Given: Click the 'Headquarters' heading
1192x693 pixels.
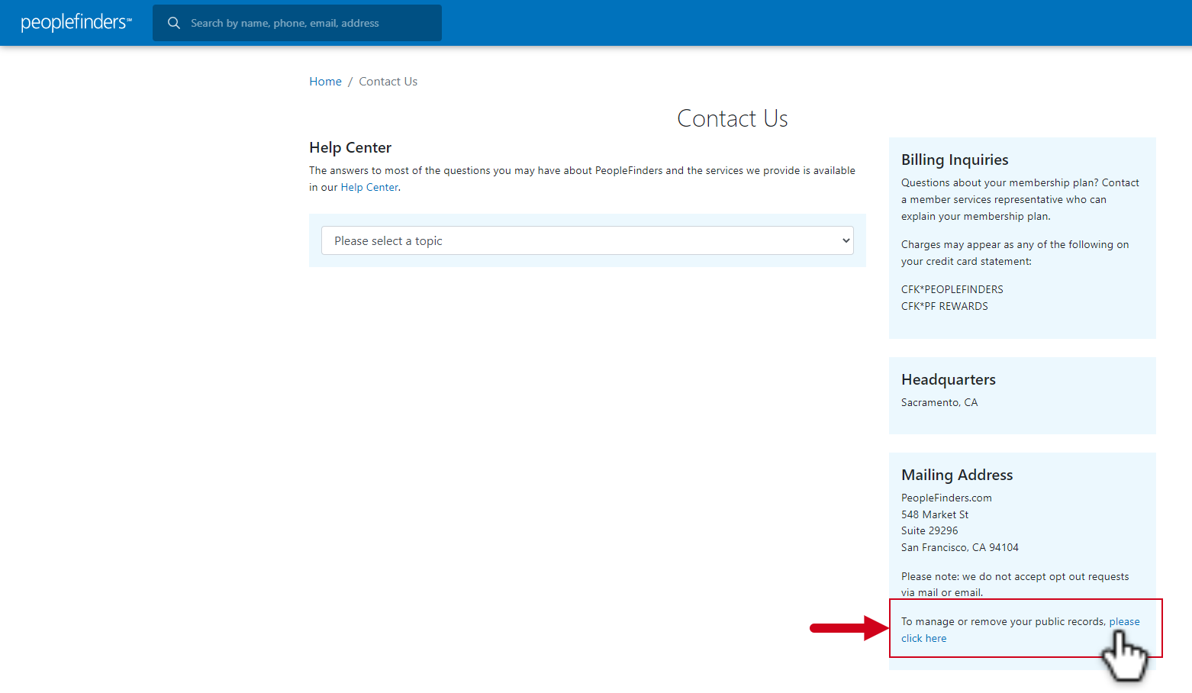Looking at the screenshot, I should [949, 379].
